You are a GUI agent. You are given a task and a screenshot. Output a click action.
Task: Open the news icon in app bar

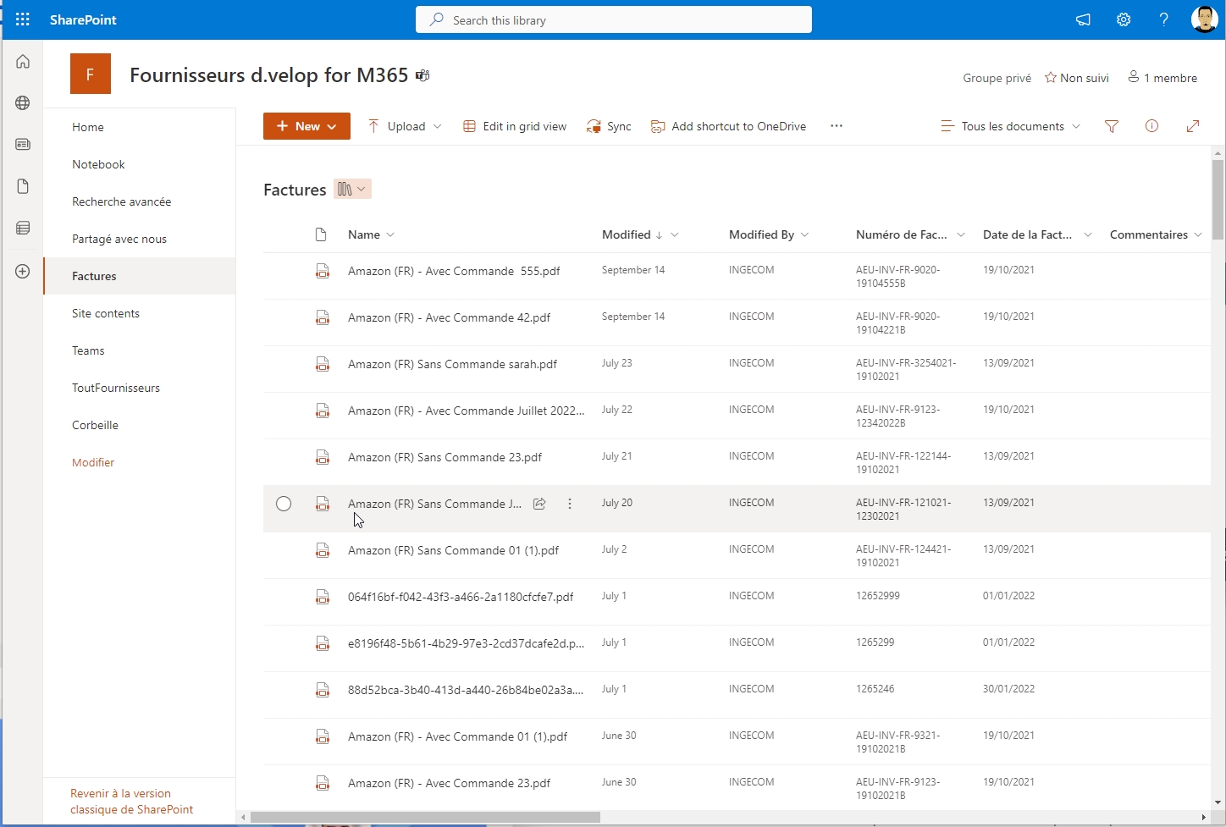23,145
